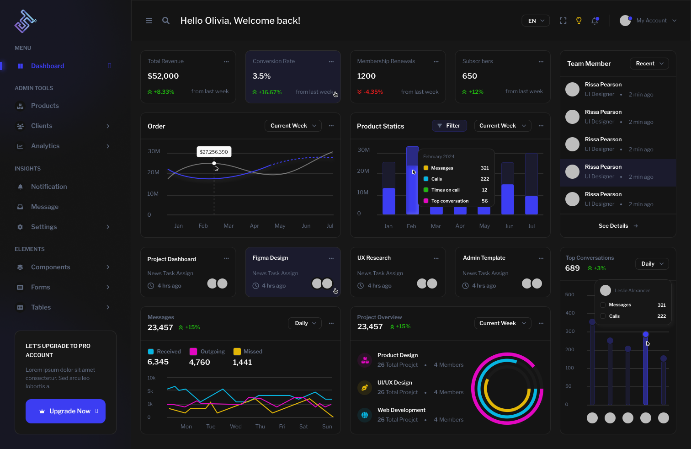Open the notification bell in header
This screenshot has height=449, width=691.
595,21
